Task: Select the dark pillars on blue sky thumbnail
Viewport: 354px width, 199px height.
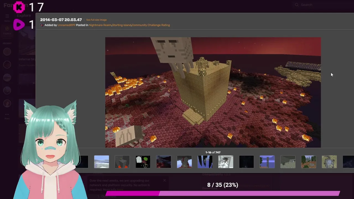Action: coord(205,162)
